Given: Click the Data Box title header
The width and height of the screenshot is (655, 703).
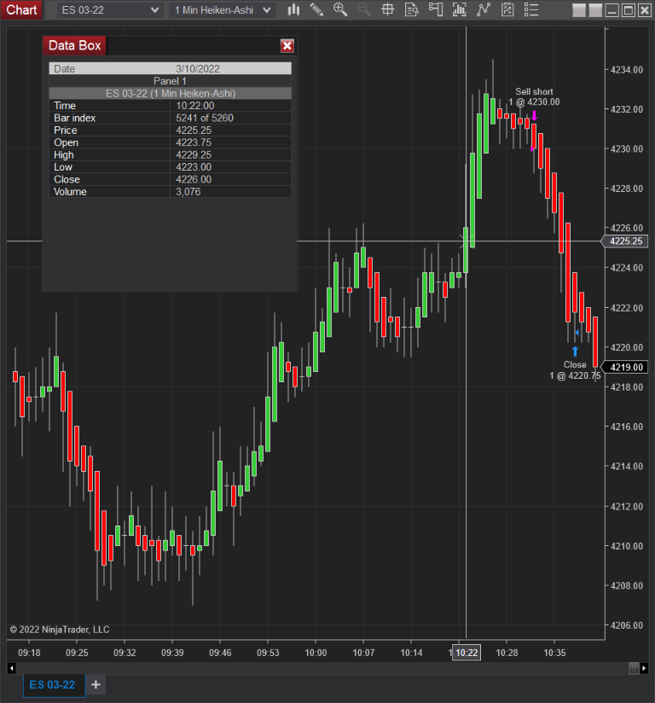Looking at the screenshot, I should click(x=74, y=46).
